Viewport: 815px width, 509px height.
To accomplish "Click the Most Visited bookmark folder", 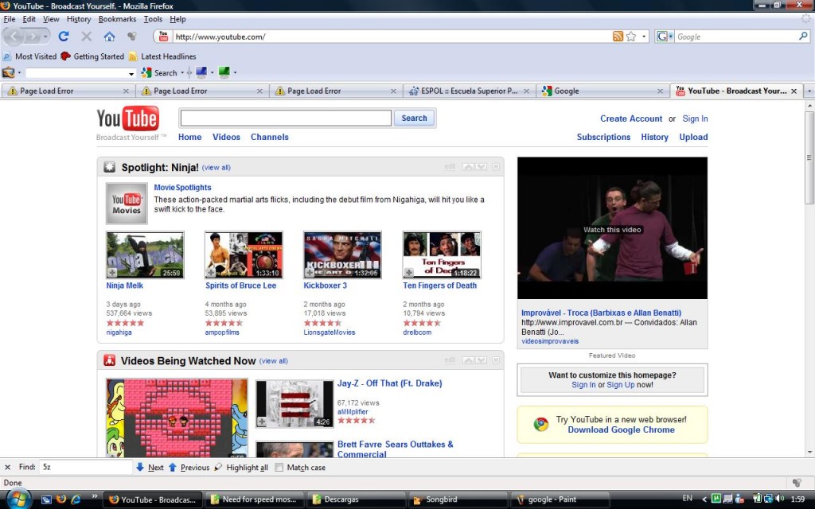I will (x=29, y=56).
